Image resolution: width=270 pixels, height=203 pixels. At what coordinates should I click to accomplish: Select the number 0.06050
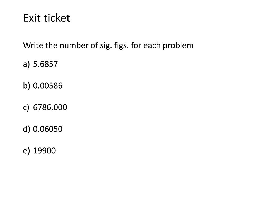[x=48, y=129]
